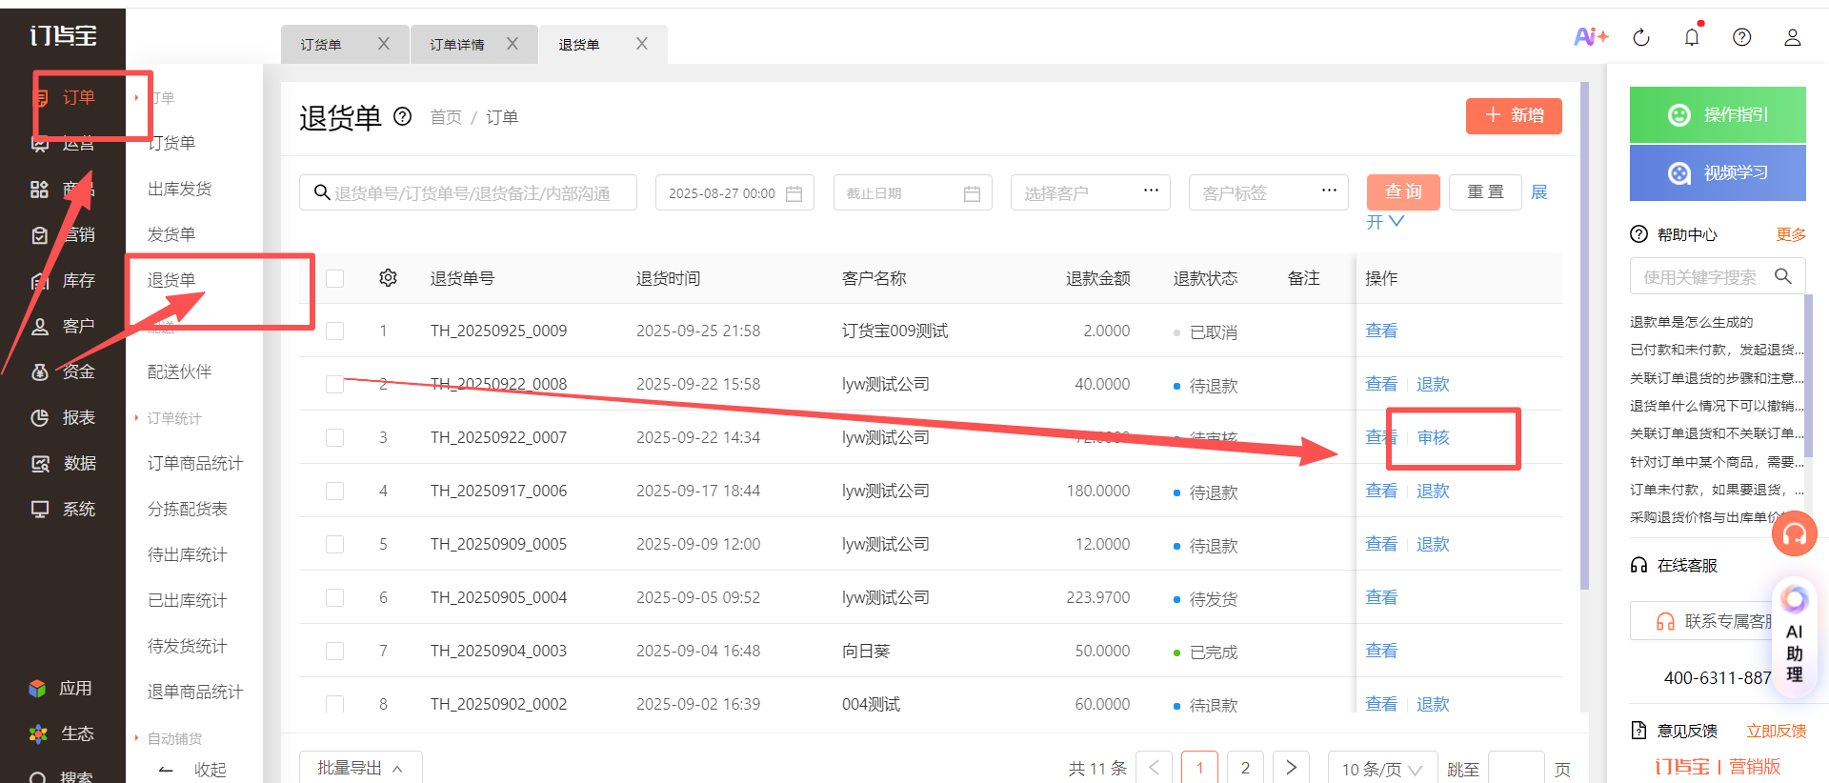Screen dimensions: 1829x783
Task: Open the AI 助理 floating widget
Action: (1795, 635)
